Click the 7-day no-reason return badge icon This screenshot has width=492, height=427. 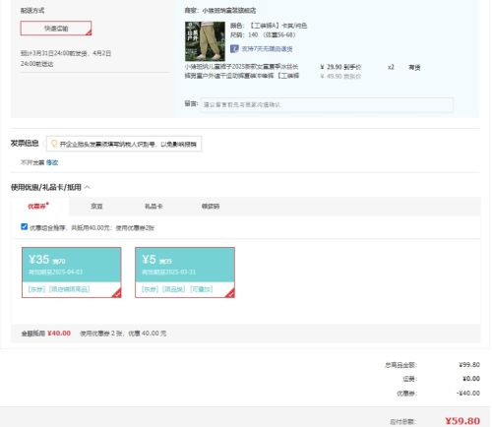pos(234,49)
